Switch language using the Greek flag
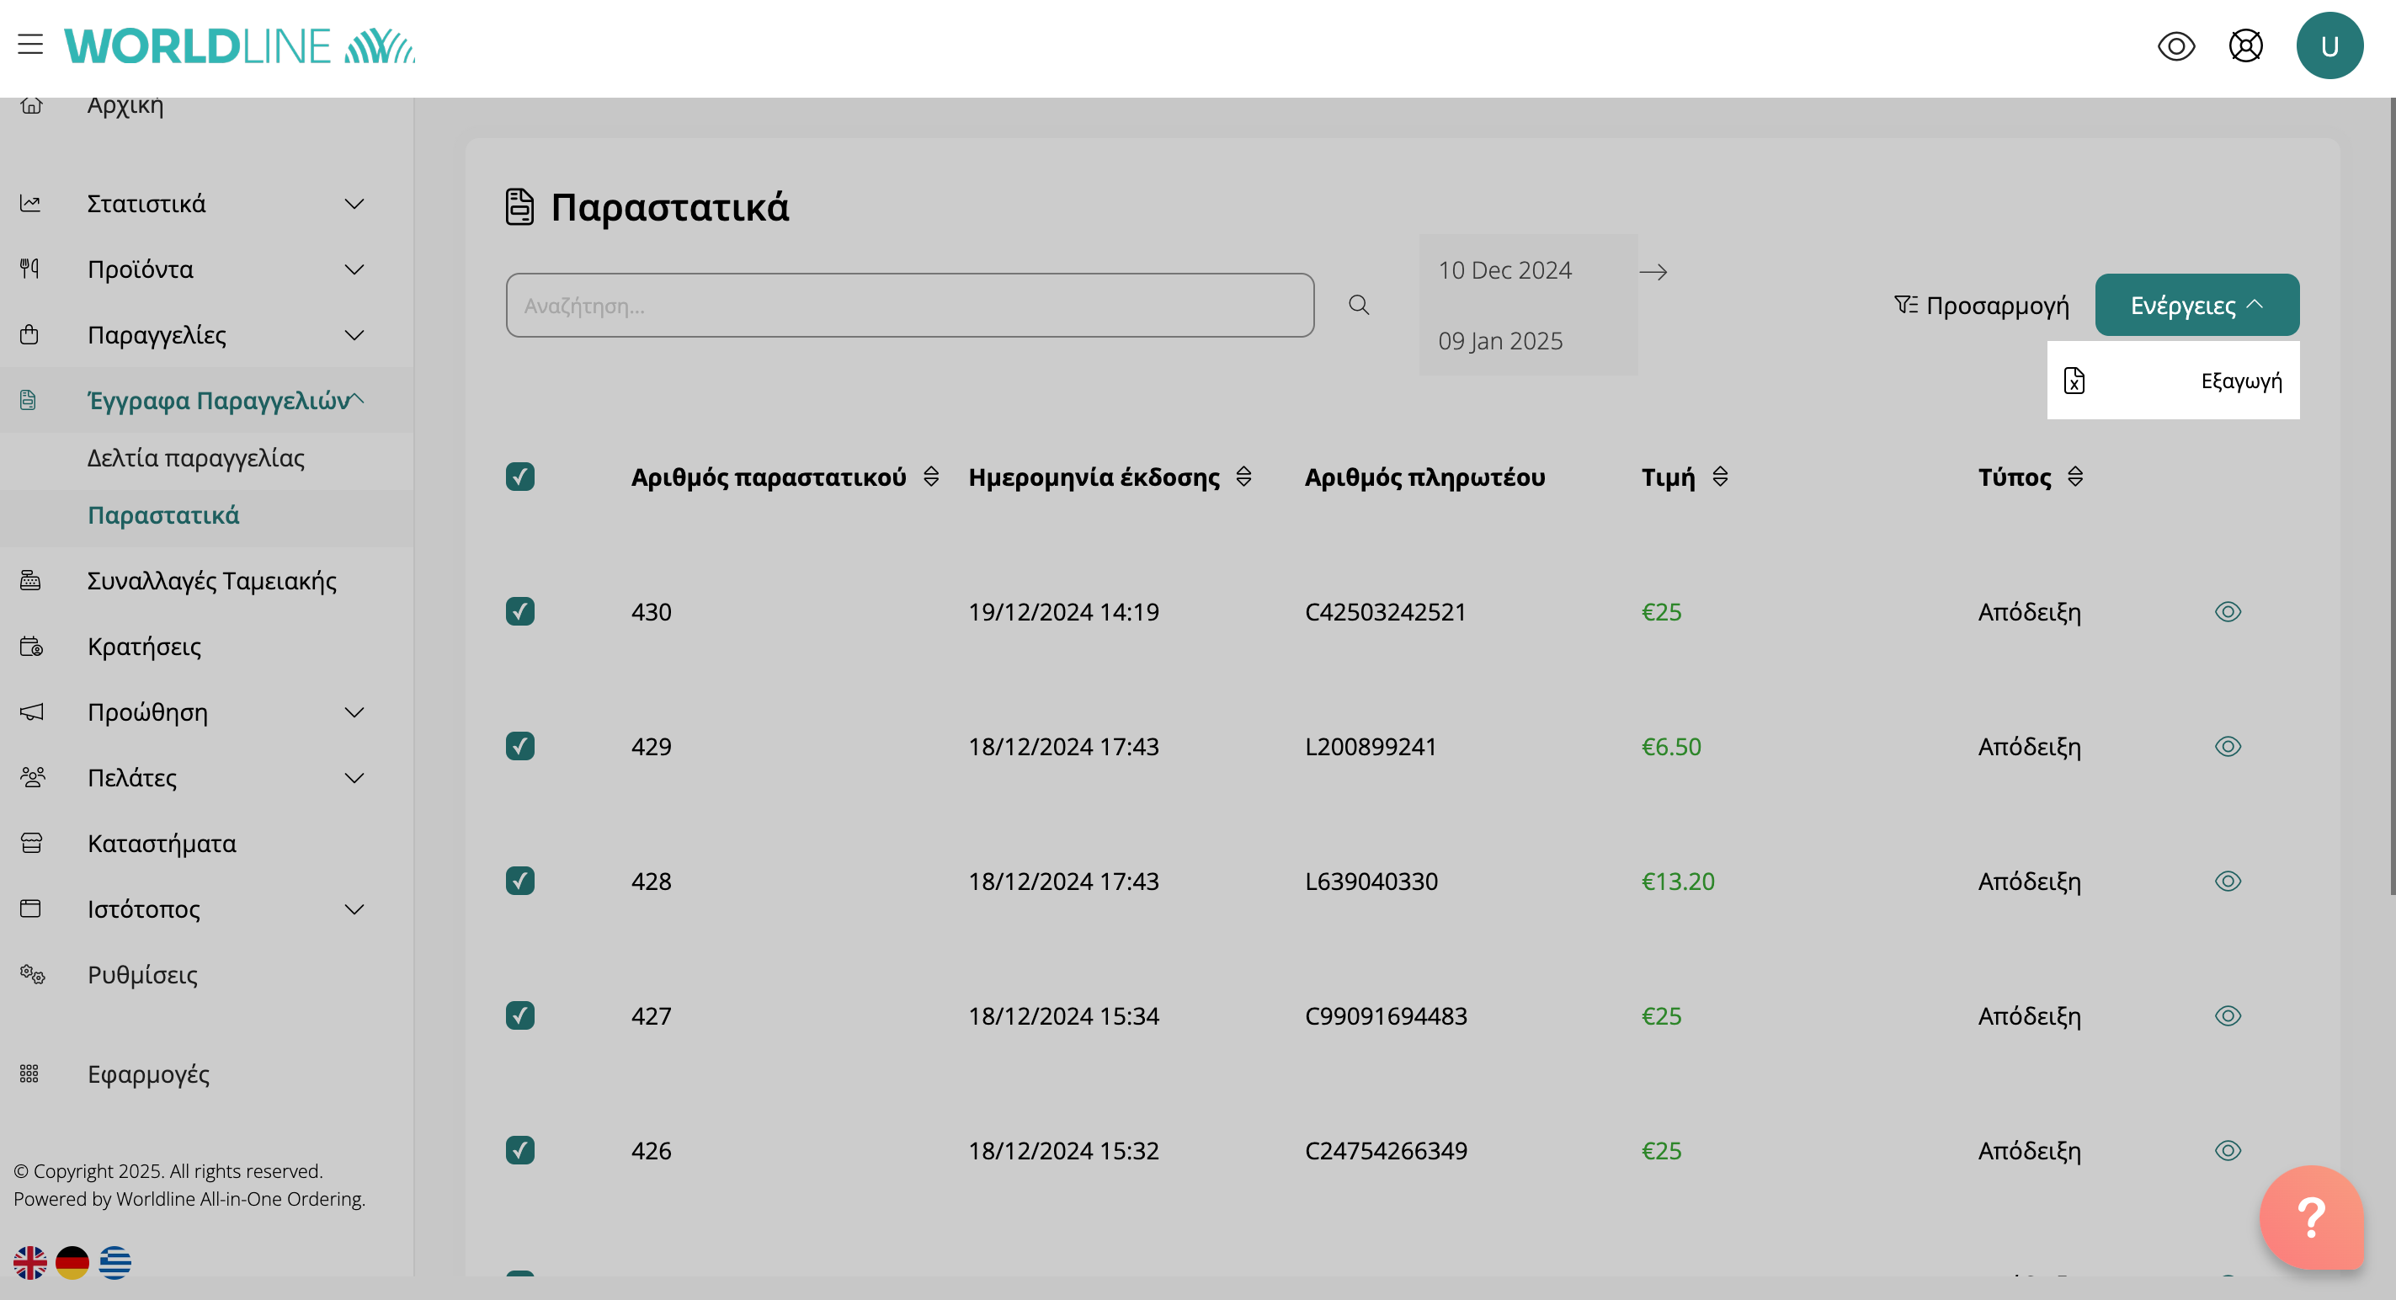The image size is (2396, 1300). [x=114, y=1262]
